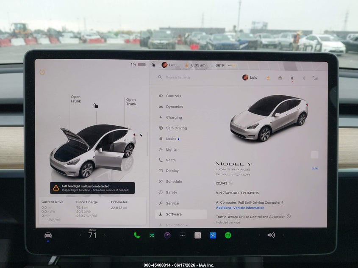Tap the software download icon by clock
The width and height of the screenshot is (358, 268).
186,66
